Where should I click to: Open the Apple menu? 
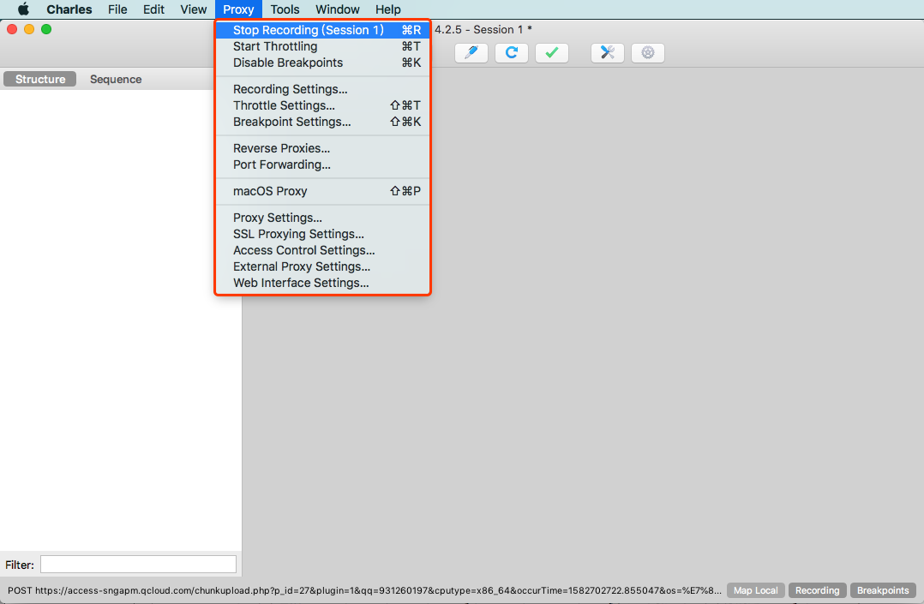(24, 9)
